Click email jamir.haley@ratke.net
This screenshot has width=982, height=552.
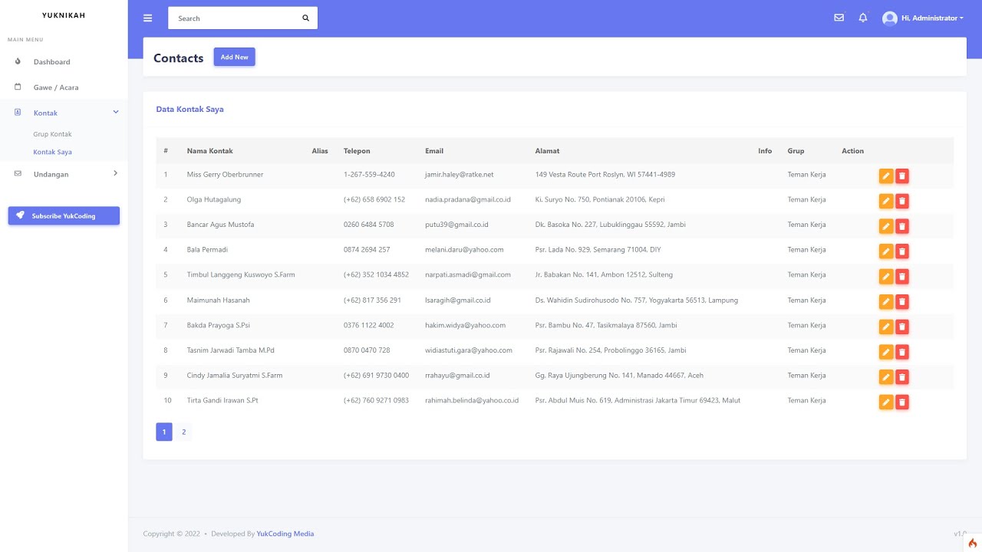460,175
